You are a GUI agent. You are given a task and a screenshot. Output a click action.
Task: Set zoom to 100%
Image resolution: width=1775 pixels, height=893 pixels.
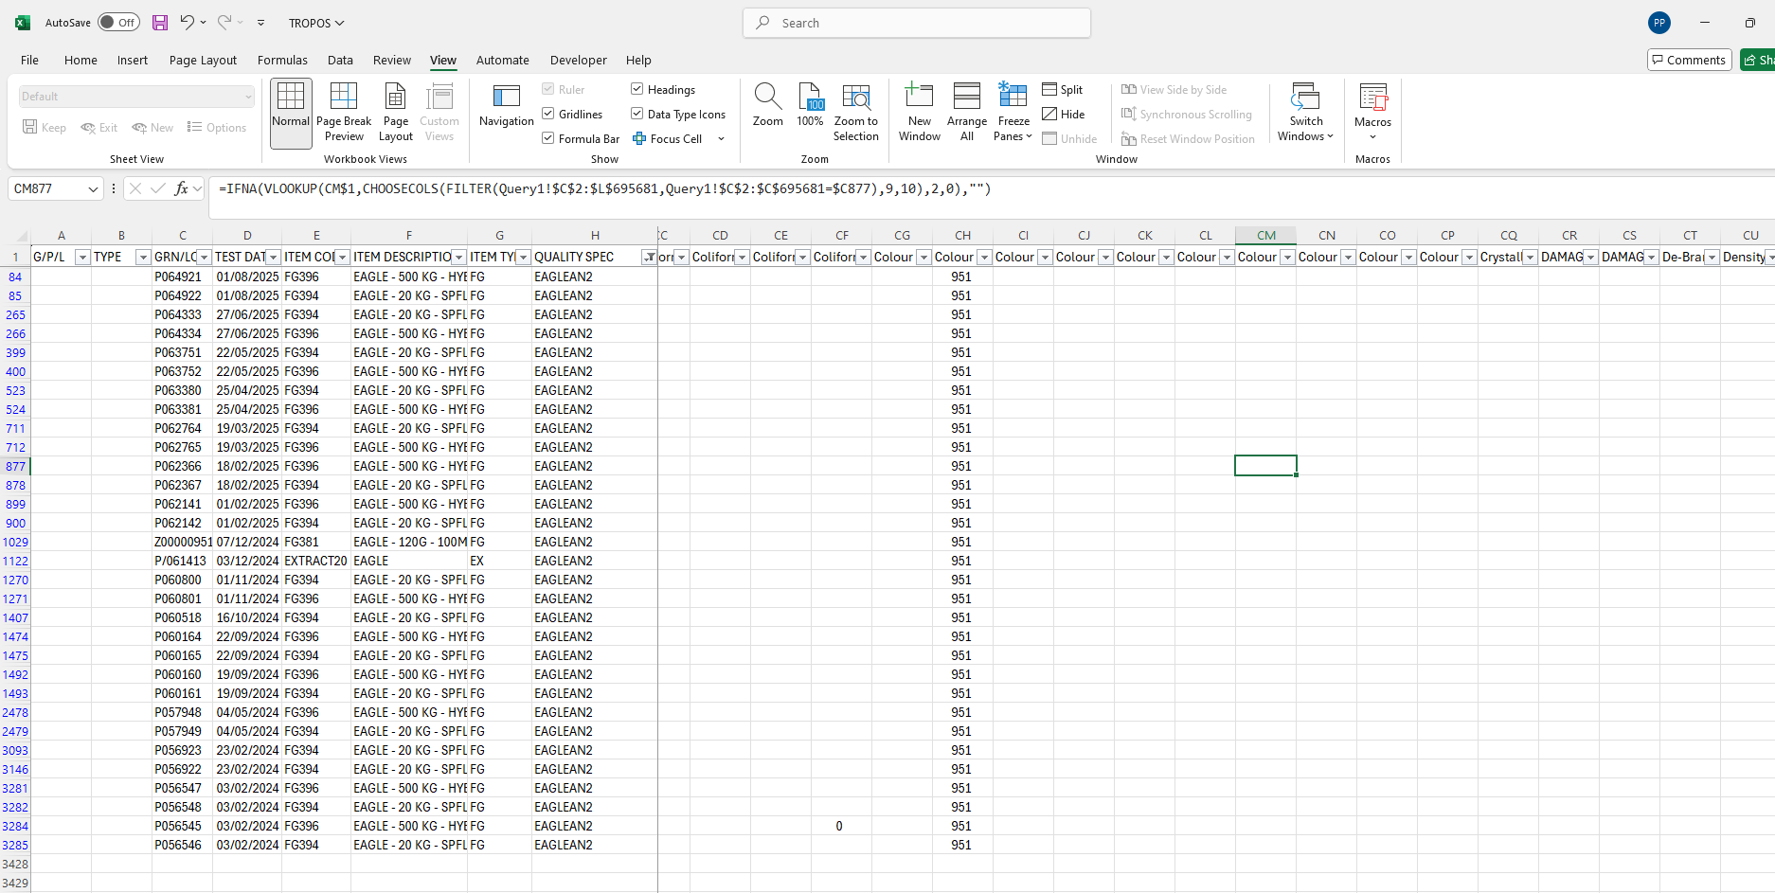coord(811,106)
